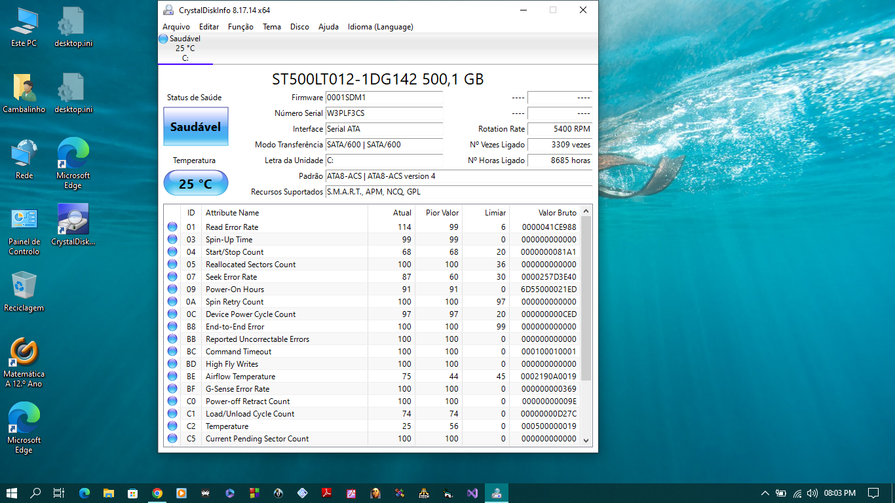The image size is (895, 503).
Task: Select the C: disk tab
Action: 185,48
